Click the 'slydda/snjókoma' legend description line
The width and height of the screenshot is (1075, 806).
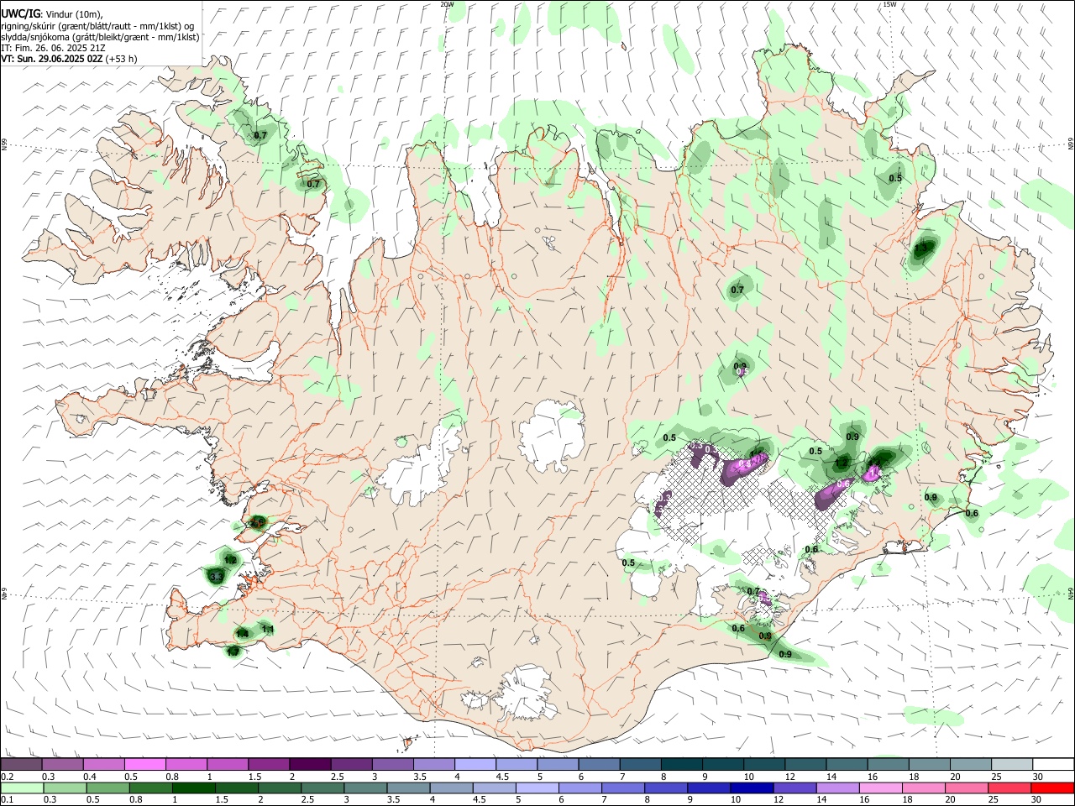tap(100, 37)
